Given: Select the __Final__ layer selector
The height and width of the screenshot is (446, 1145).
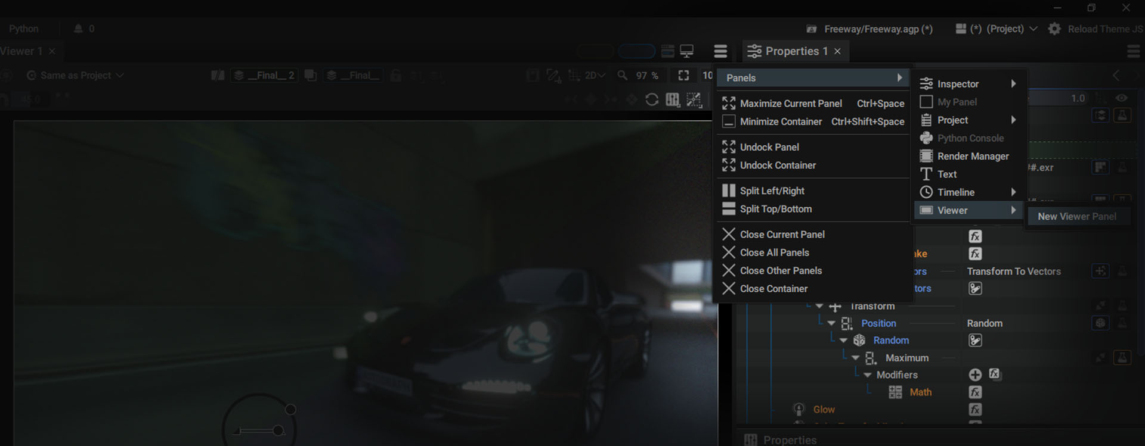Looking at the screenshot, I should point(354,76).
